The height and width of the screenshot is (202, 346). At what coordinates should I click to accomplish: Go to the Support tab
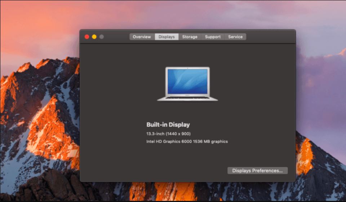click(213, 37)
